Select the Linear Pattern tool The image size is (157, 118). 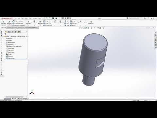[60, 22]
